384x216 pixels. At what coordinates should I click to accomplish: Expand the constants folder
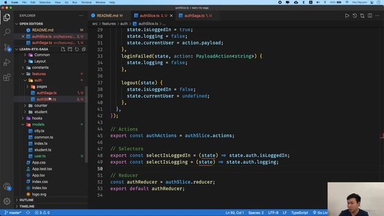(x=23, y=68)
